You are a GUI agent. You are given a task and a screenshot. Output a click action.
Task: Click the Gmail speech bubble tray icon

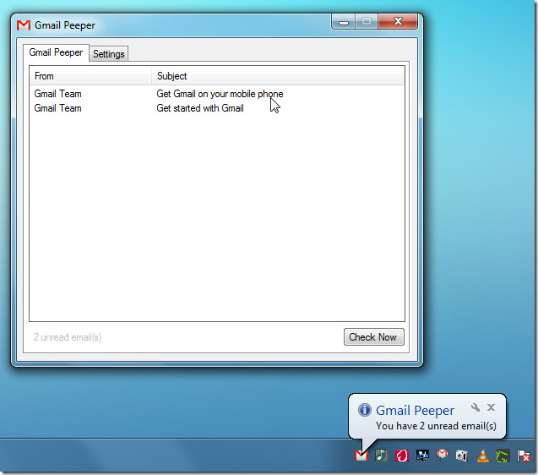pos(443,455)
